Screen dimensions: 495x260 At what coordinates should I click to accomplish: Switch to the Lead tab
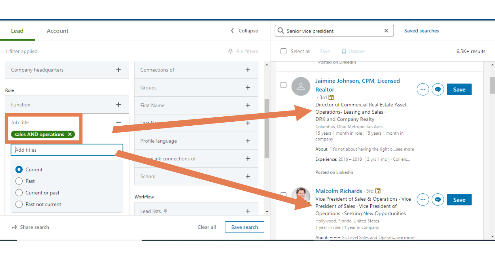(17, 31)
